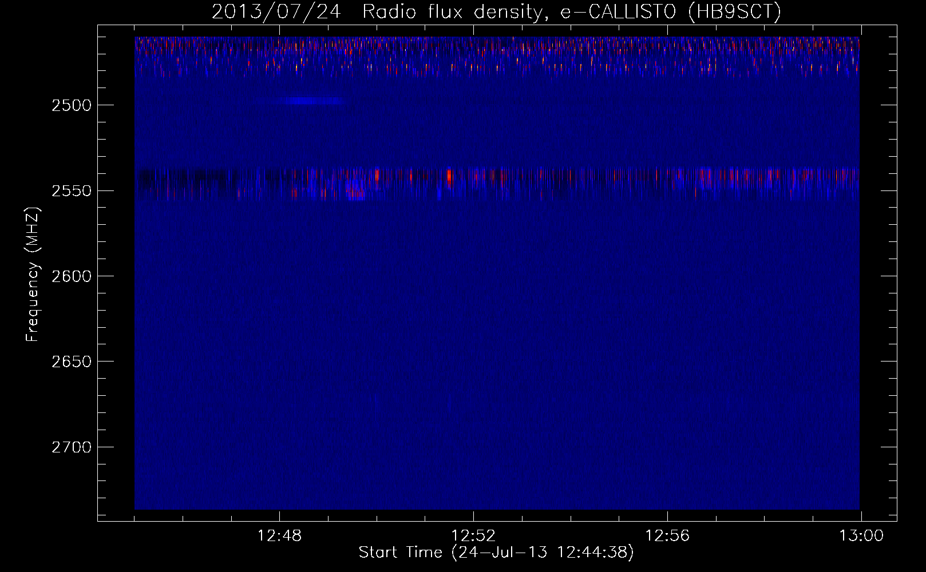Click the date "2013/07/24" in the title
Viewport: 926px width, 572px height.
click(x=276, y=11)
